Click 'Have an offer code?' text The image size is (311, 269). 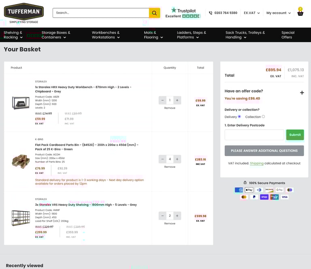244,91
